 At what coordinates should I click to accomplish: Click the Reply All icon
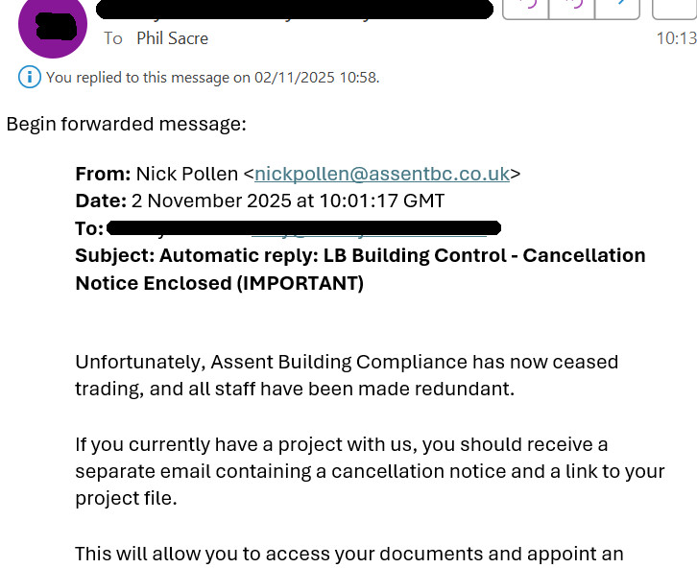[572, 6]
